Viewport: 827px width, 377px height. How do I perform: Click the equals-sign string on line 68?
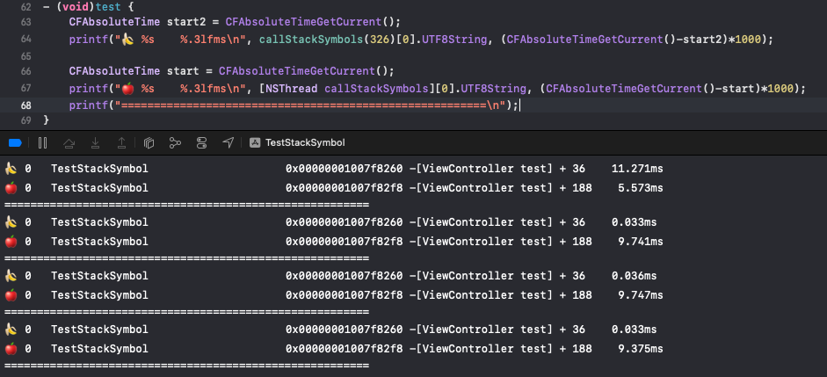click(310, 105)
